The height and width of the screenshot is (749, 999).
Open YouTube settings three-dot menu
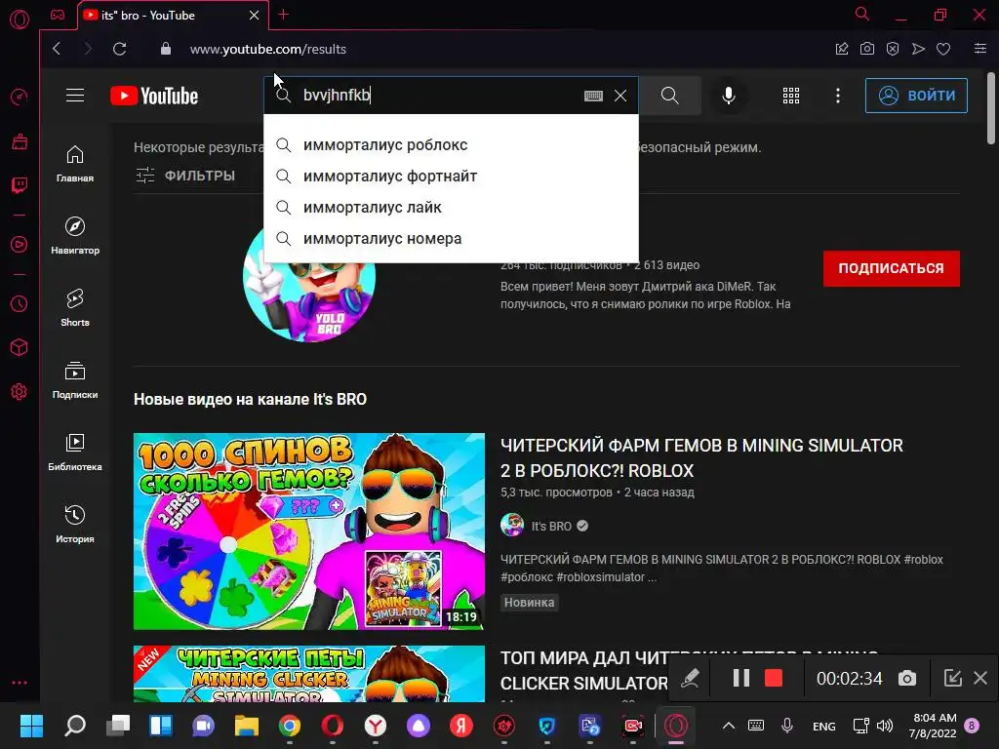coord(838,96)
